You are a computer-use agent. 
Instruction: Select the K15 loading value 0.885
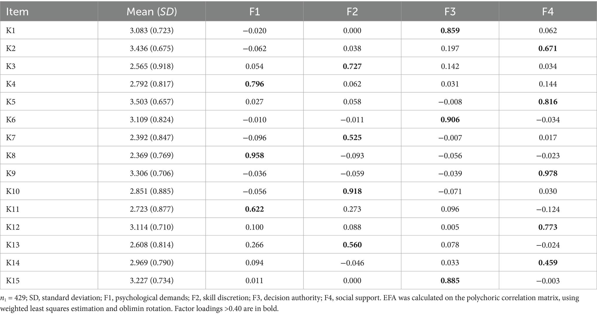[450, 281]
